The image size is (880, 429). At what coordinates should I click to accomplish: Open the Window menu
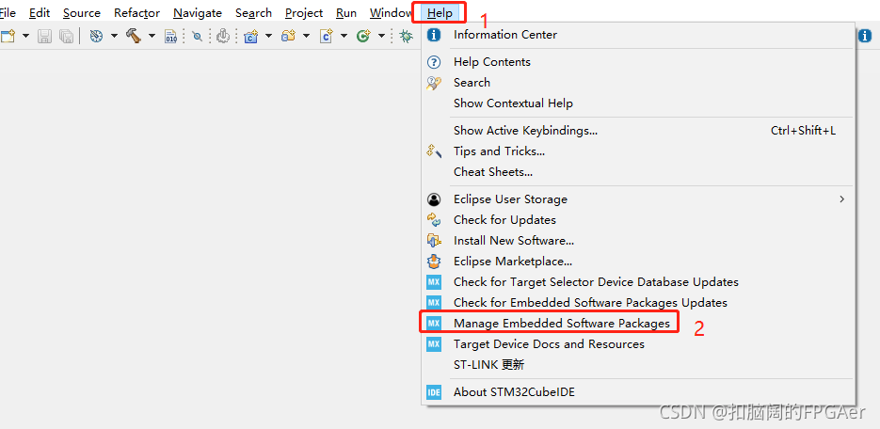pyautogui.click(x=392, y=12)
